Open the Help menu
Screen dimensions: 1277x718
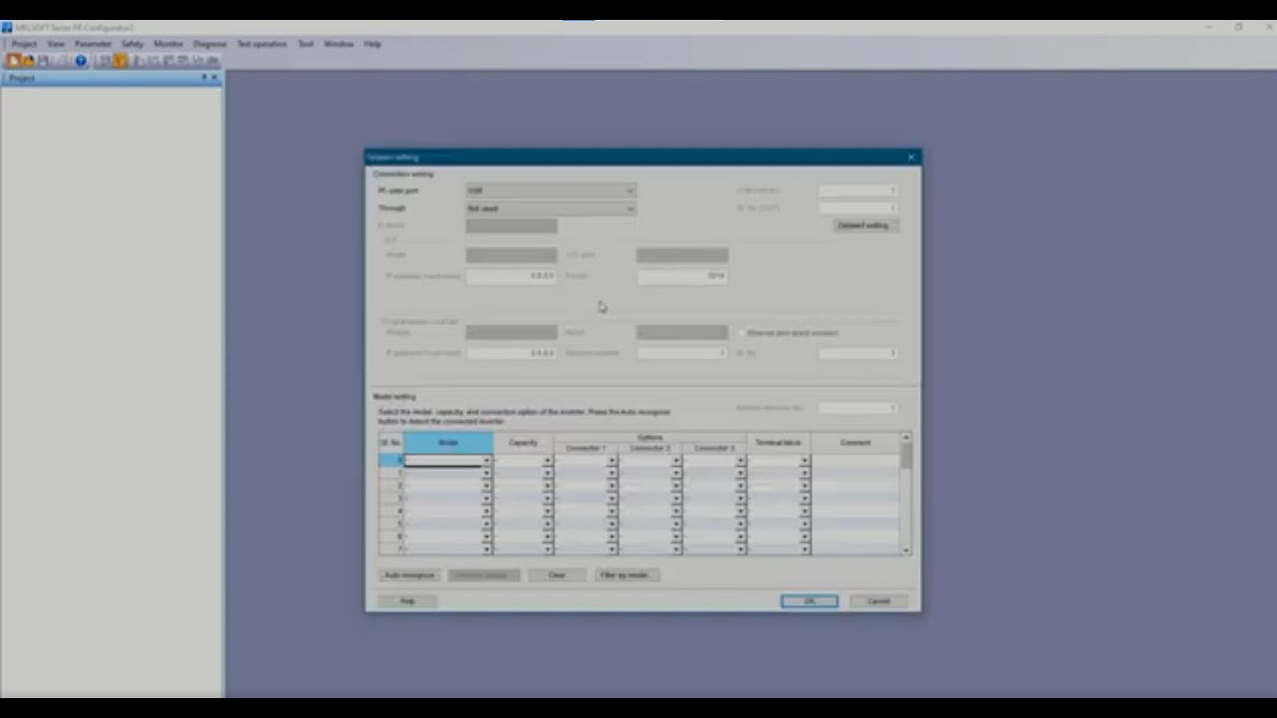[x=372, y=44]
